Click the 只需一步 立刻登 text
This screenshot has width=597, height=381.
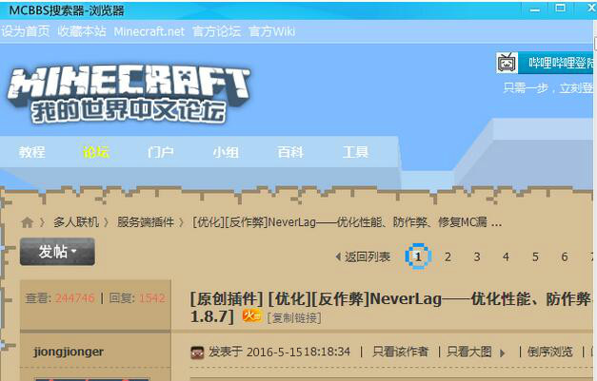(x=547, y=87)
